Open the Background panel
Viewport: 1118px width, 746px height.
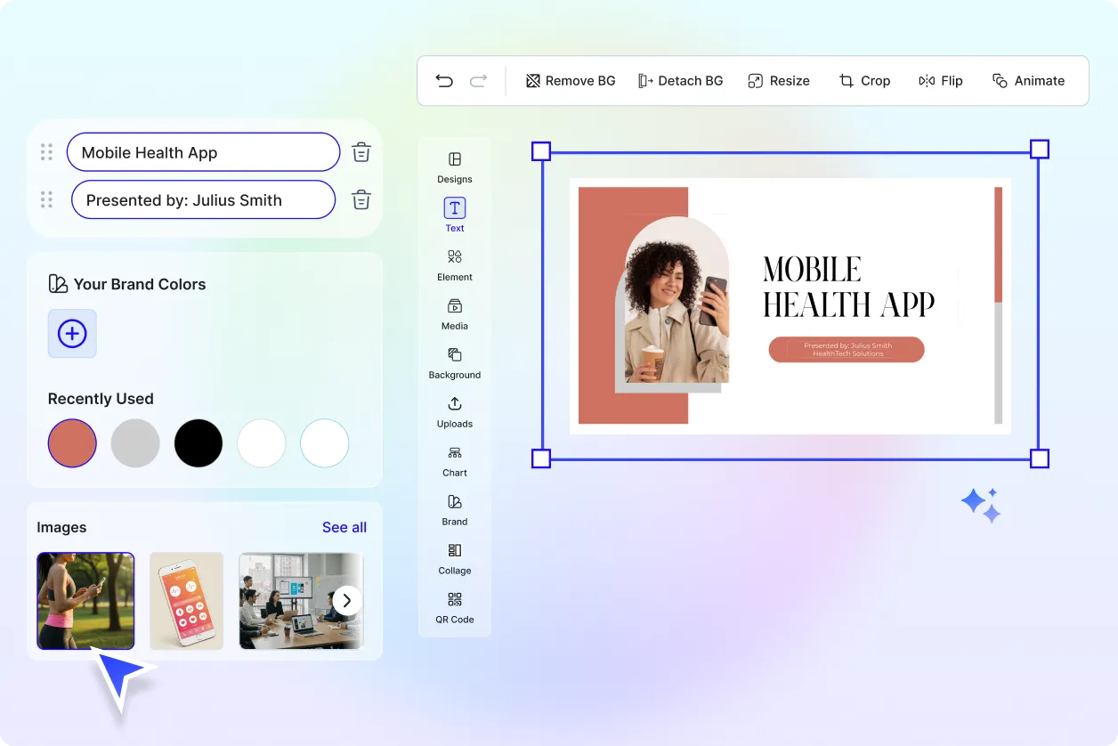pyautogui.click(x=454, y=362)
